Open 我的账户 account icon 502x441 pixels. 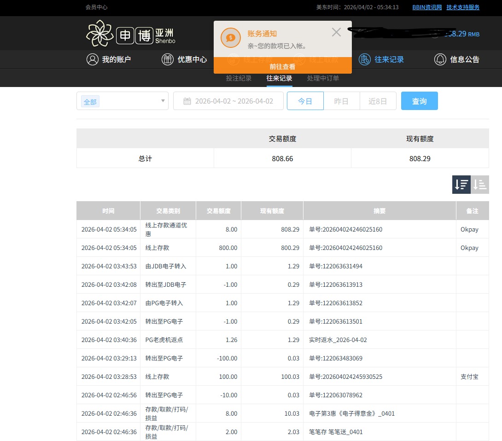93,59
